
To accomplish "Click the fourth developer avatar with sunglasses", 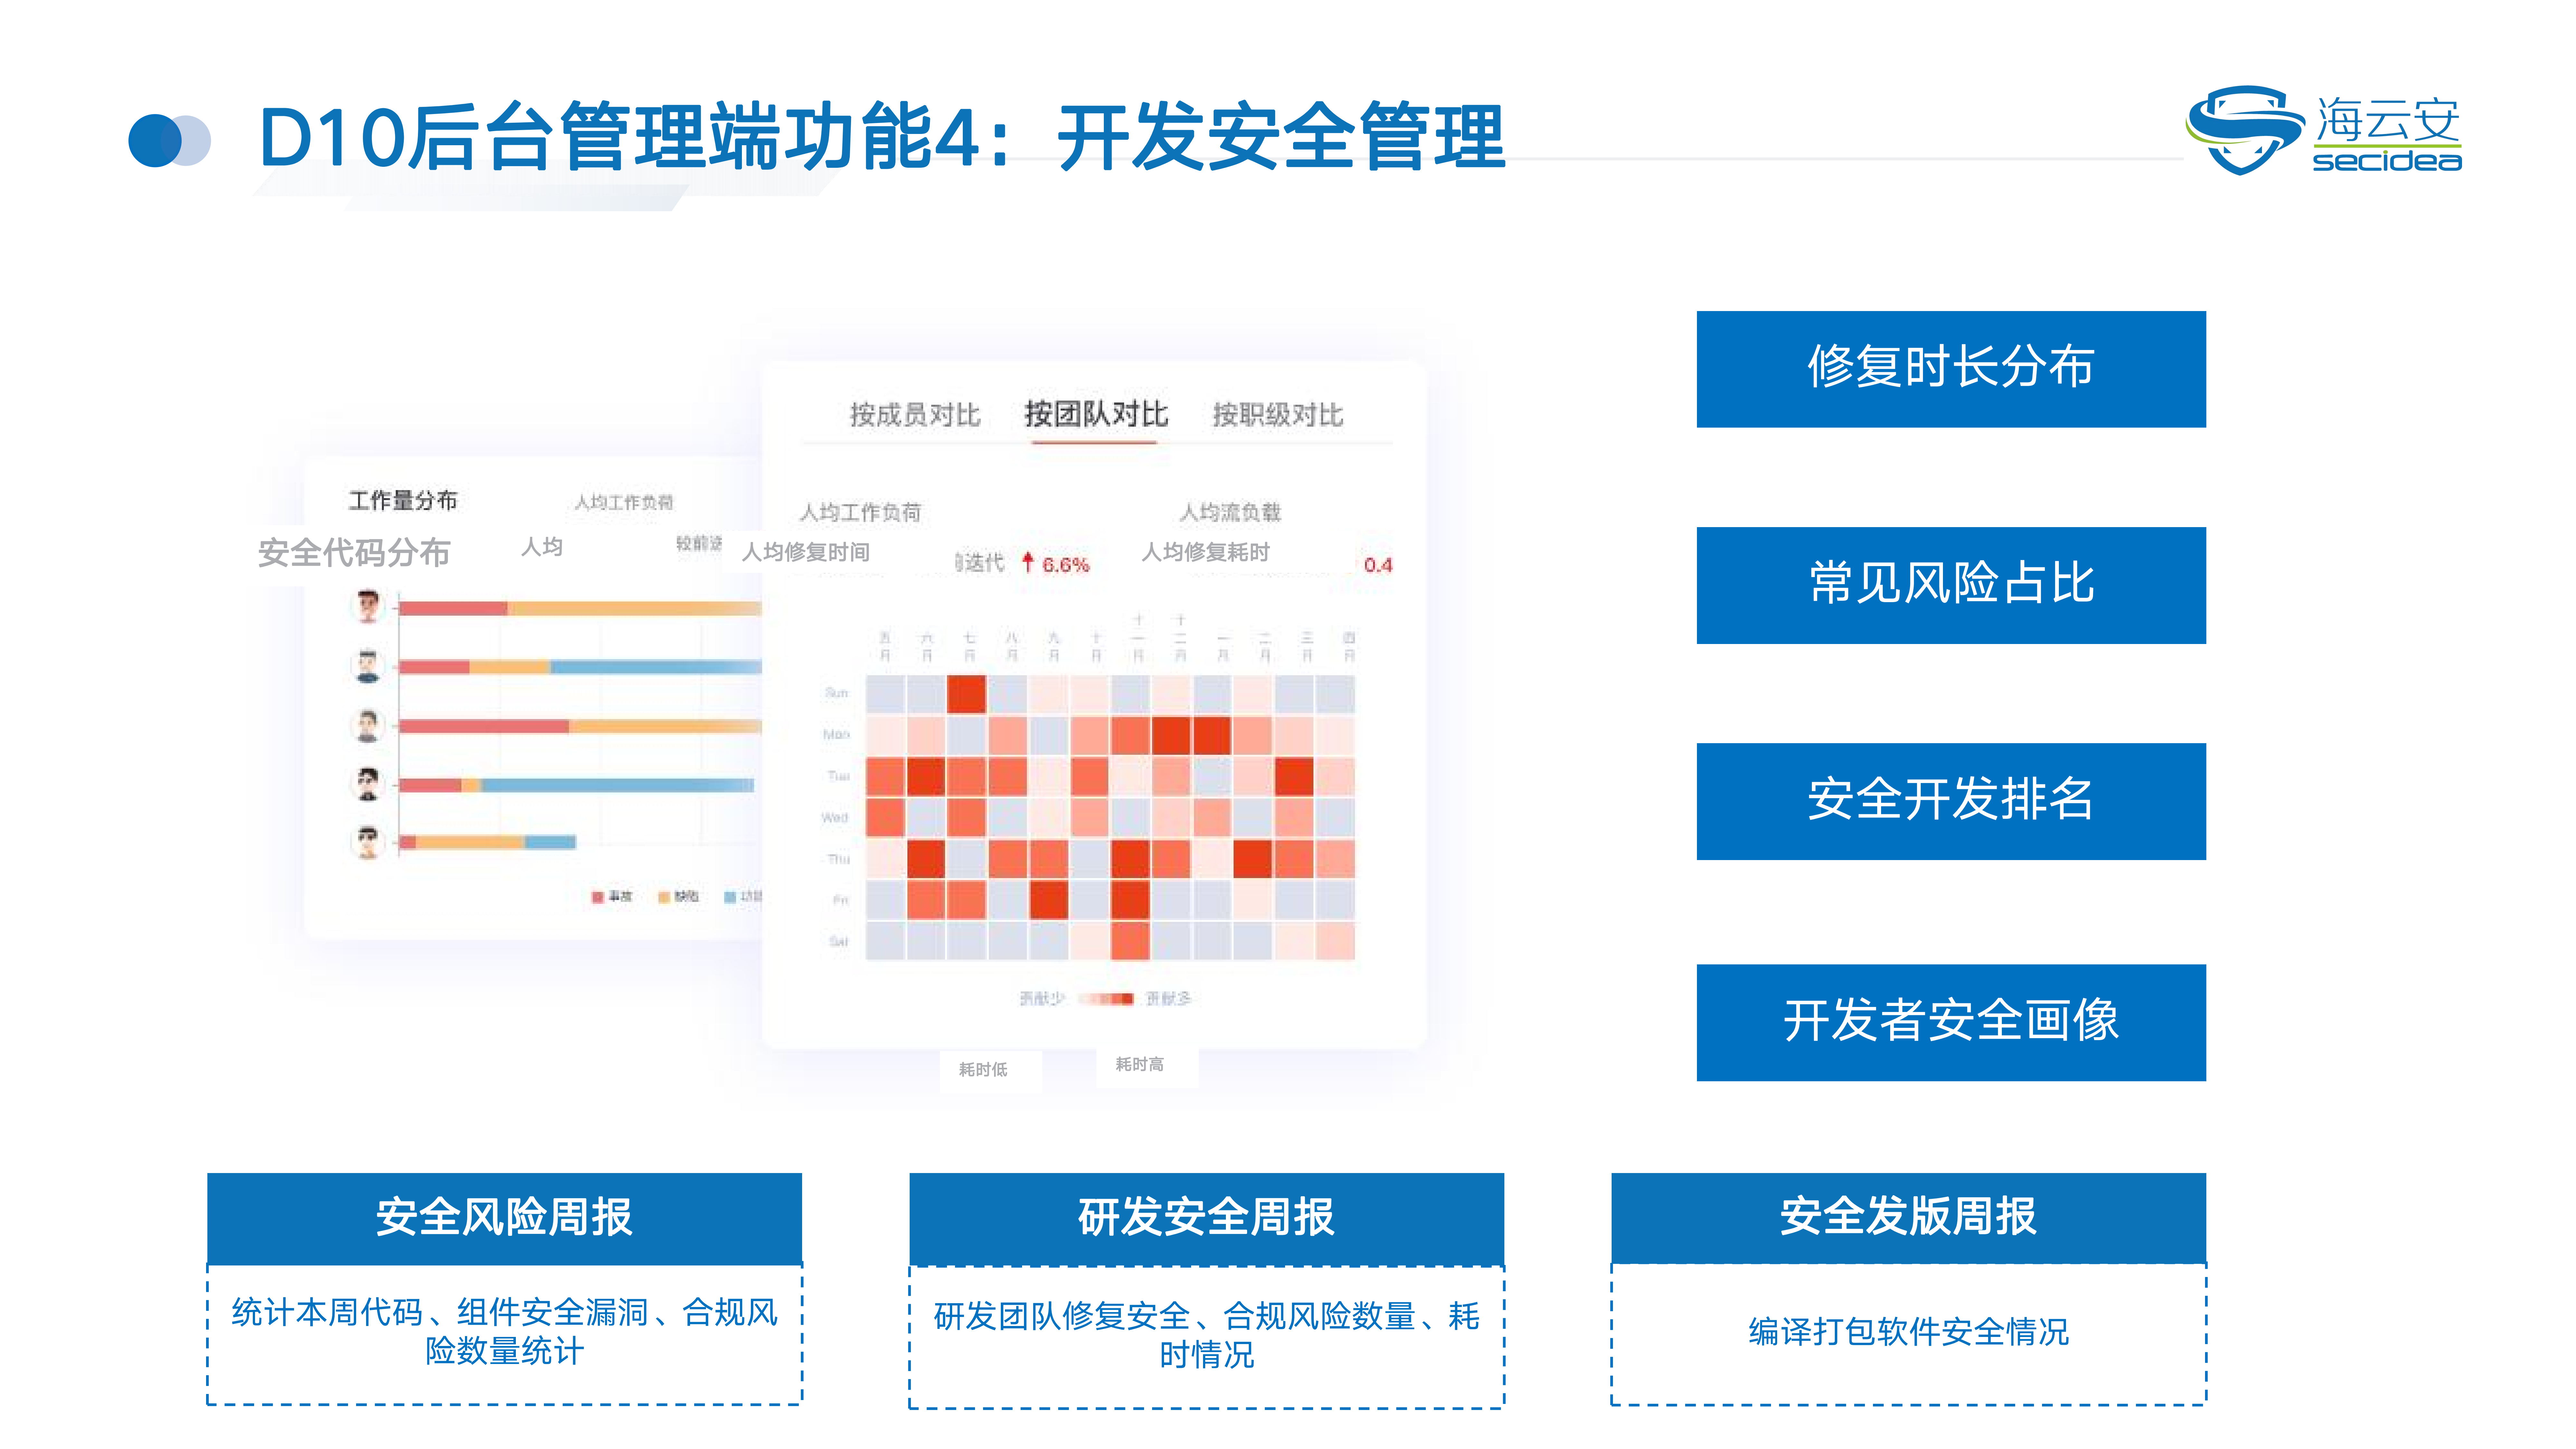I will click(x=368, y=784).
